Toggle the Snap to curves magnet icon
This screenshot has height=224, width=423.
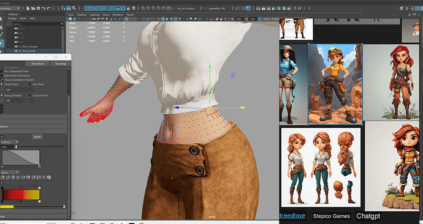(x=148, y=9)
